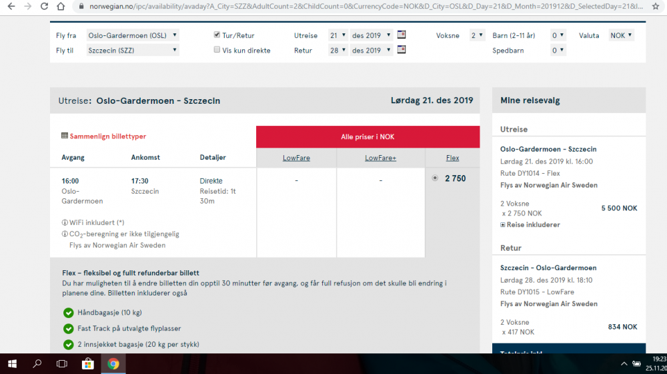
Task: Click the green check beside 2 innsjekket bagasje
Action: point(69,344)
